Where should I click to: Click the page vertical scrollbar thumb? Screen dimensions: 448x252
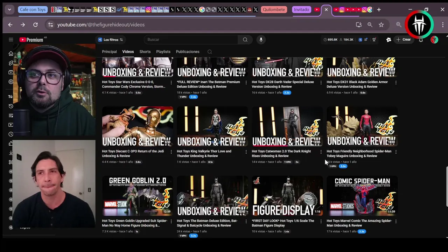446,187
